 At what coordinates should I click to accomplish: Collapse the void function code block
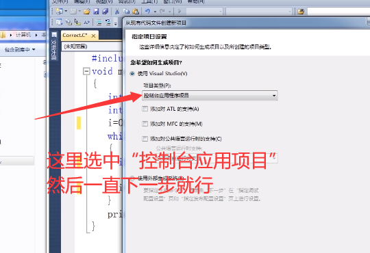click(x=86, y=71)
